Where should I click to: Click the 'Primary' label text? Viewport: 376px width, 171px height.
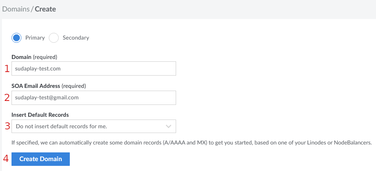[x=35, y=38]
